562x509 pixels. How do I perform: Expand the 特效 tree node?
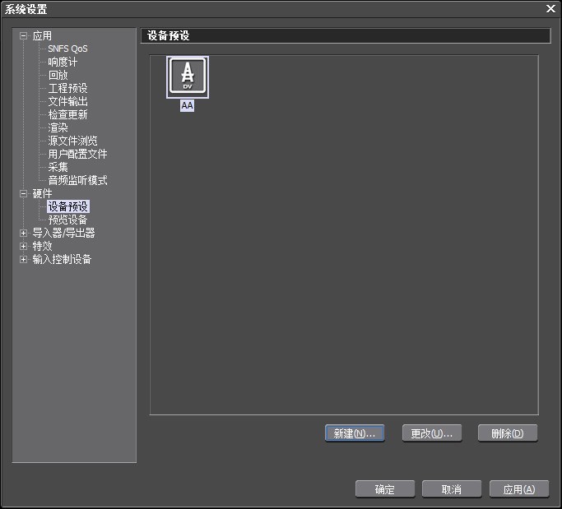pos(24,246)
